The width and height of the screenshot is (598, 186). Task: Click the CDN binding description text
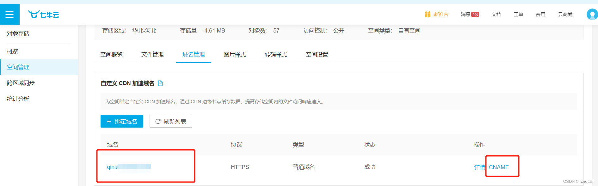pos(215,102)
